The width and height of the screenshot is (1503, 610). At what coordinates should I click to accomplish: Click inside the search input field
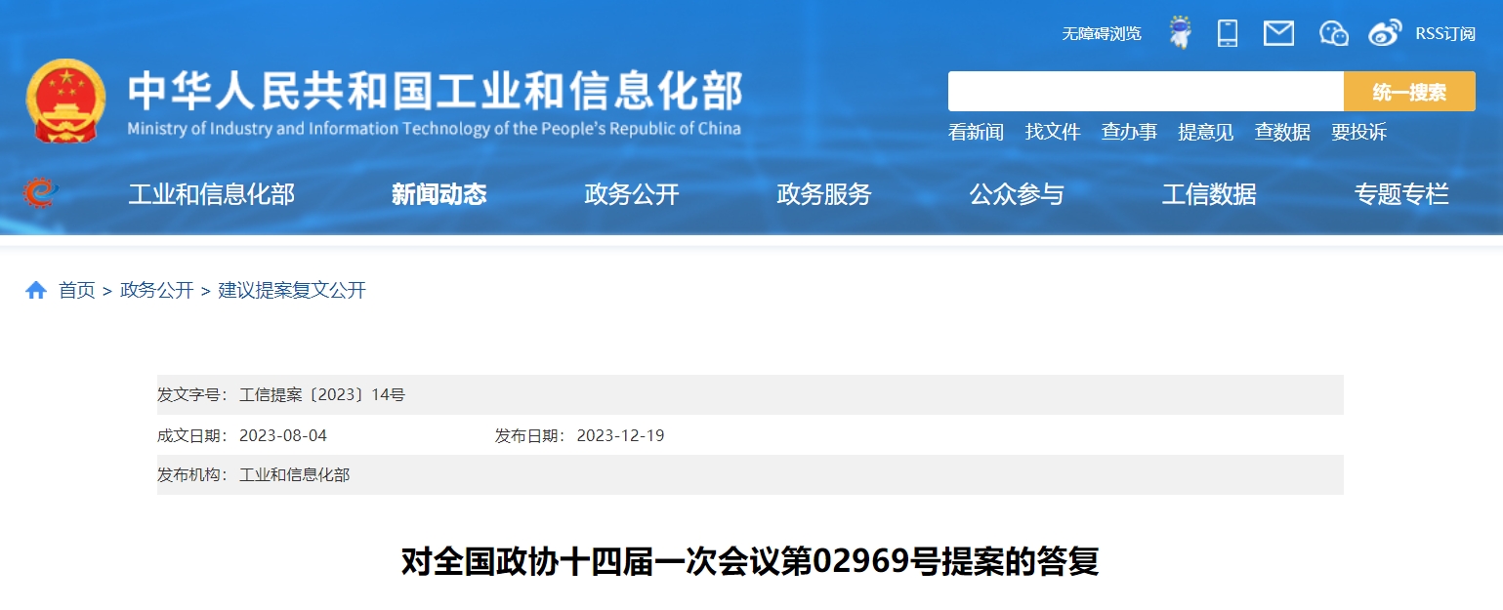(1143, 91)
